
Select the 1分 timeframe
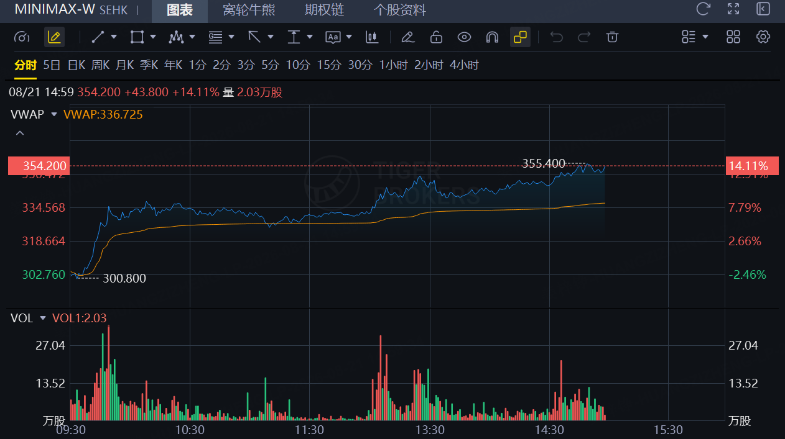[x=197, y=65]
